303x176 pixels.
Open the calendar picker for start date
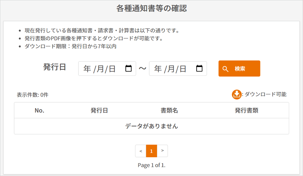[128, 69]
